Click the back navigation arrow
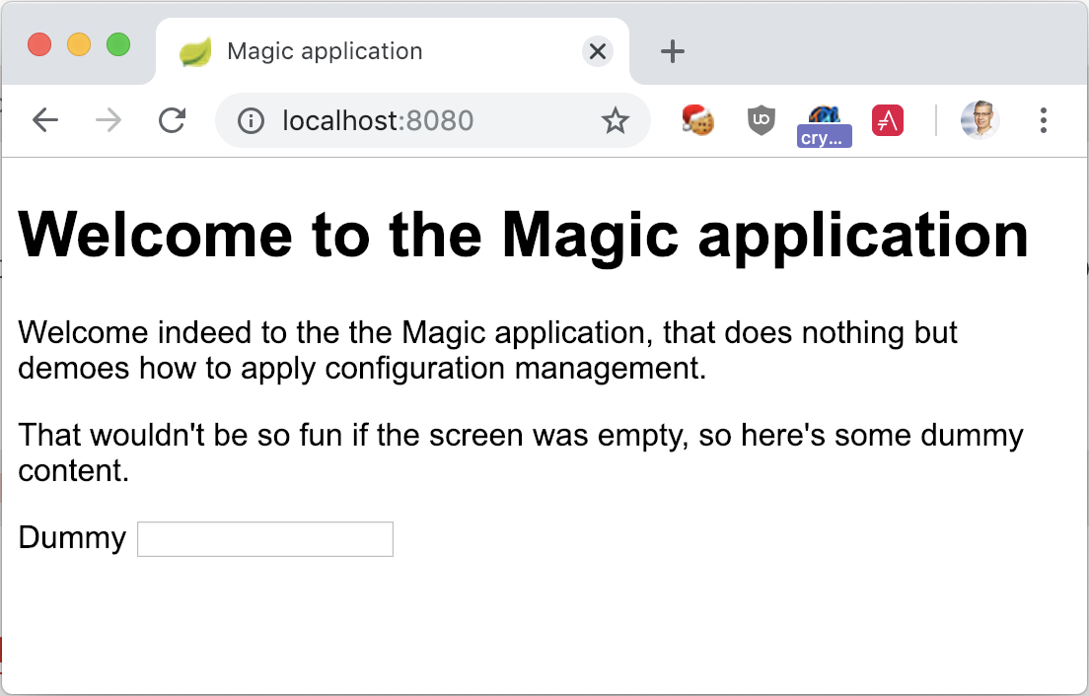1089x696 pixels. (45, 119)
